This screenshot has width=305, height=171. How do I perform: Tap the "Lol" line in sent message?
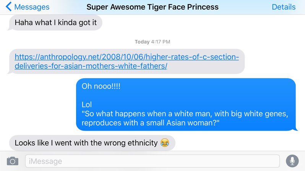tap(86, 105)
